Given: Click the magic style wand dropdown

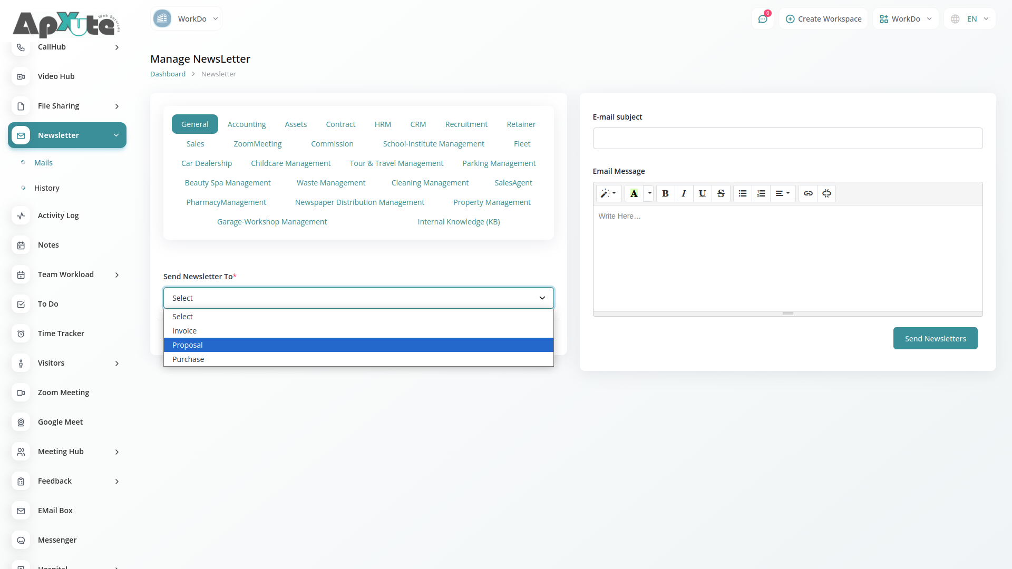Looking at the screenshot, I should 608,193.
